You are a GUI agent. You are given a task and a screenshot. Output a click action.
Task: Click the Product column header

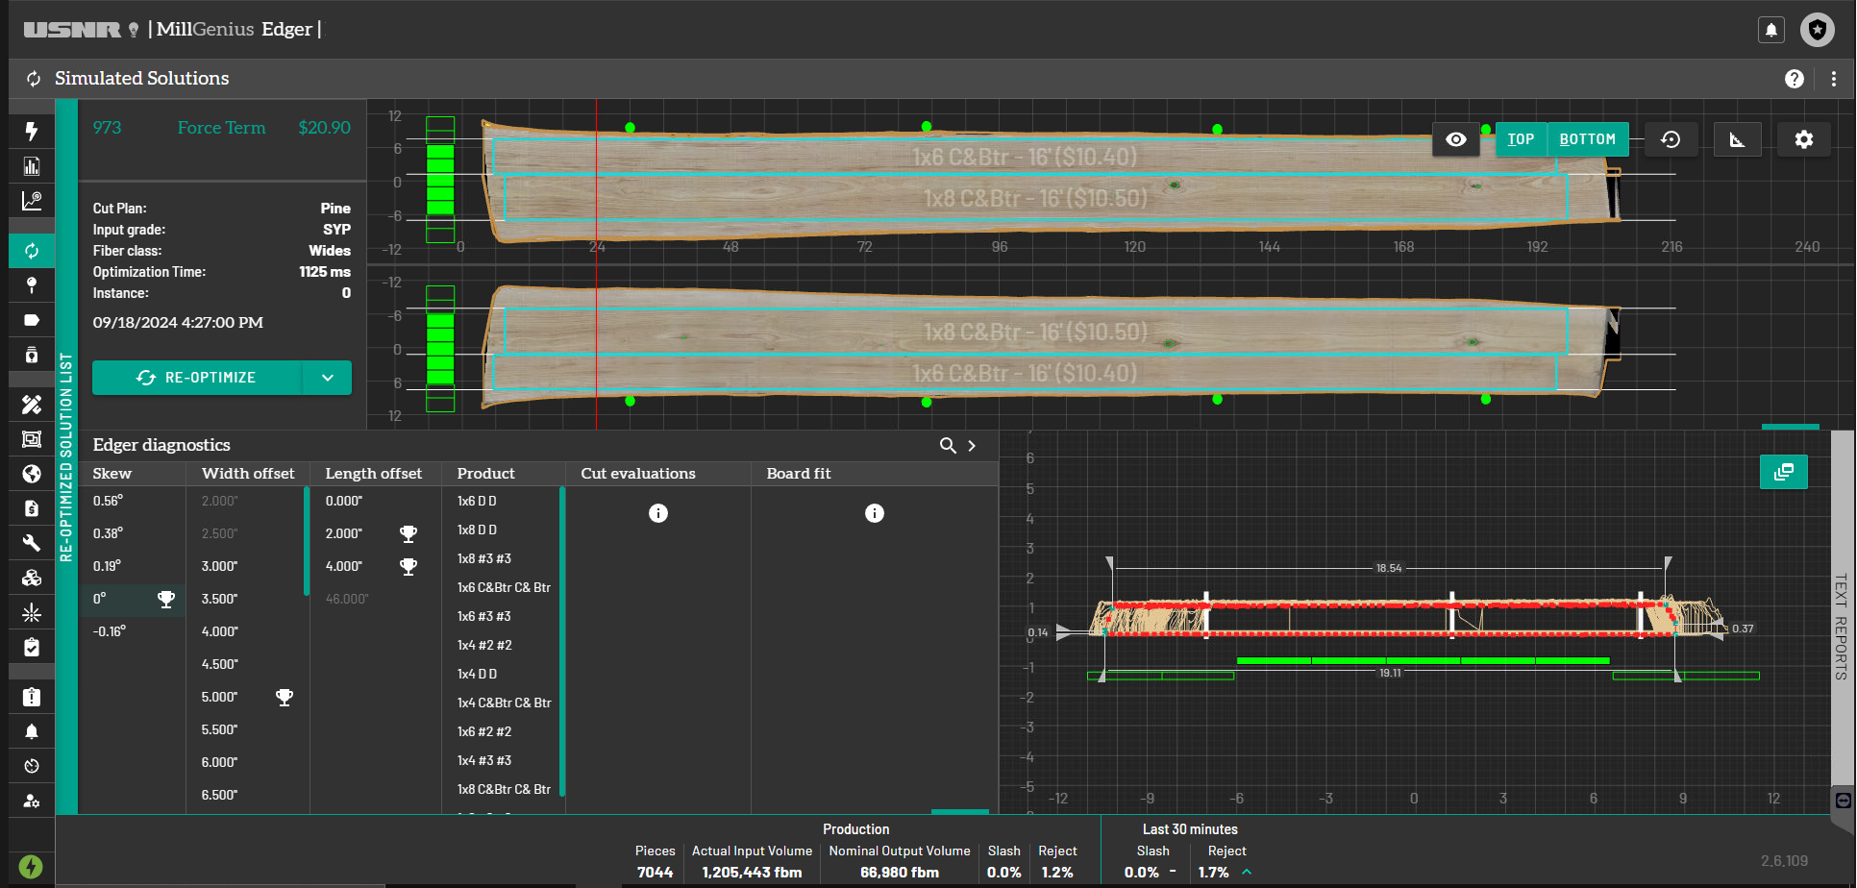(485, 474)
